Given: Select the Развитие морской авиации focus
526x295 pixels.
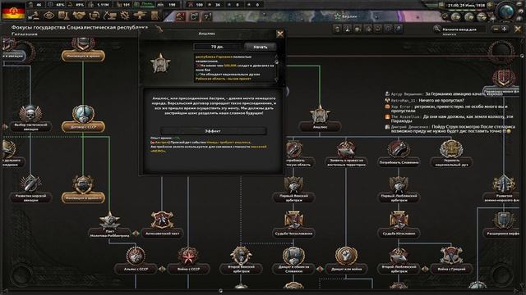Looking at the screenshot, I should 30,189.
